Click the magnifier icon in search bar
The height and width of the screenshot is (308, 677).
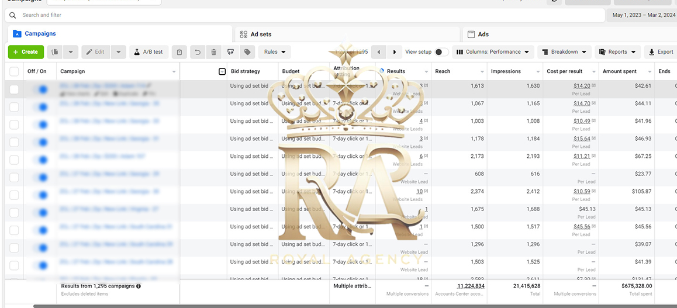pyautogui.click(x=13, y=15)
